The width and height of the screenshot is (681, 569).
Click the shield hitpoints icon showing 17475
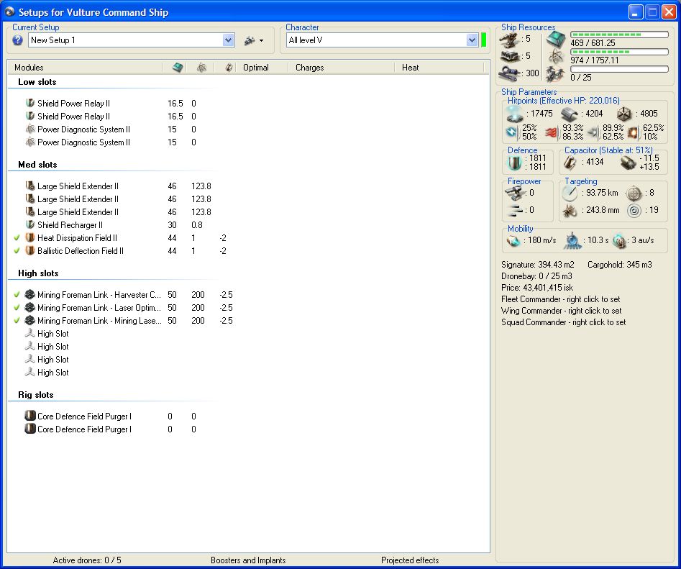(514, 114)
